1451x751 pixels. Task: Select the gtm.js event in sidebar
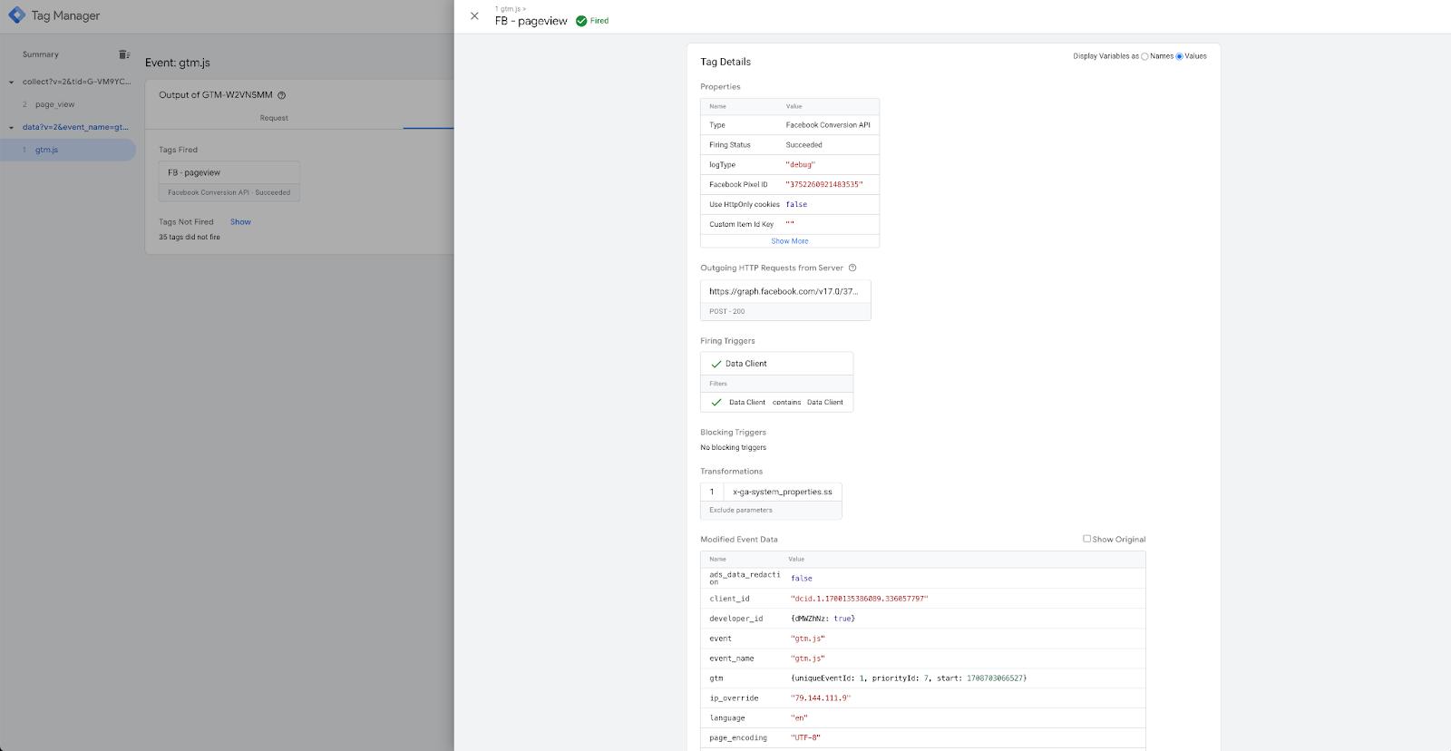click(68, 150)
